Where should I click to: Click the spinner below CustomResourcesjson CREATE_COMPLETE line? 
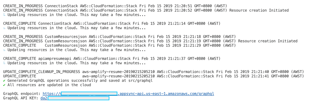click(4, 50)
